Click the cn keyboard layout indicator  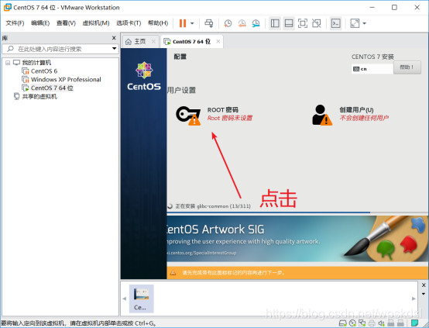click(x=372, y=69)
